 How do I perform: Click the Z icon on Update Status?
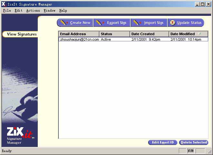pyautogui.click(x=173, y=23)
